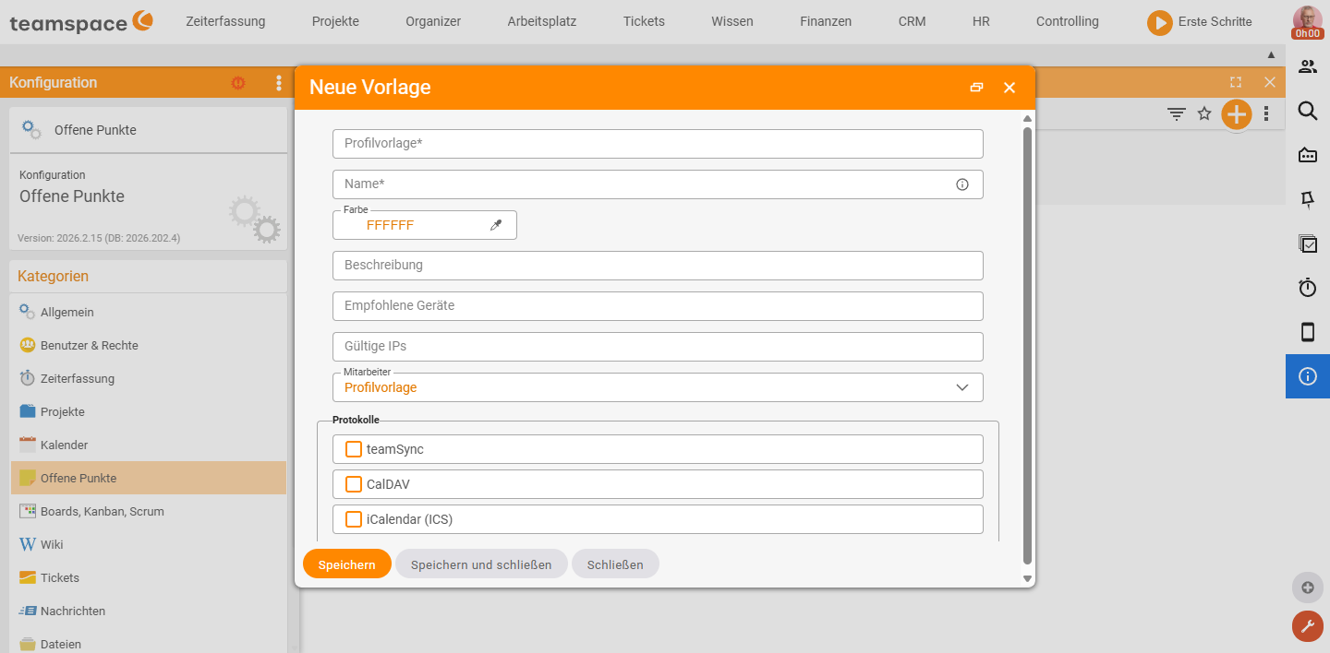The width and height of the screenshot is (1330, 653).
Task: Open Konfiguration panel three-dot menu
Action: click(279, 83)
